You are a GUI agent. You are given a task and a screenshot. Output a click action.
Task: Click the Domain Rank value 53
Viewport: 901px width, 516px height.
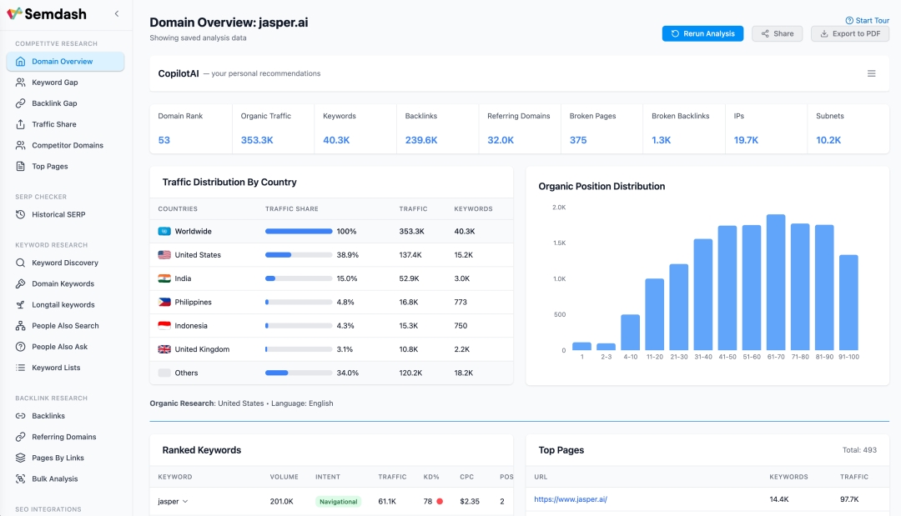pos(164,140)
